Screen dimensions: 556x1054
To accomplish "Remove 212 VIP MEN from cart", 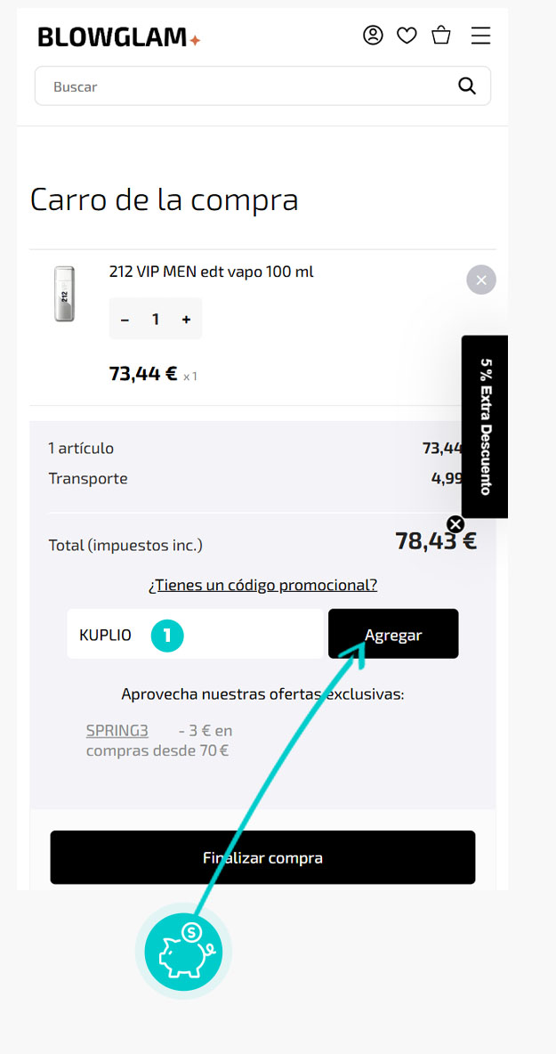I will click(481, 280).
